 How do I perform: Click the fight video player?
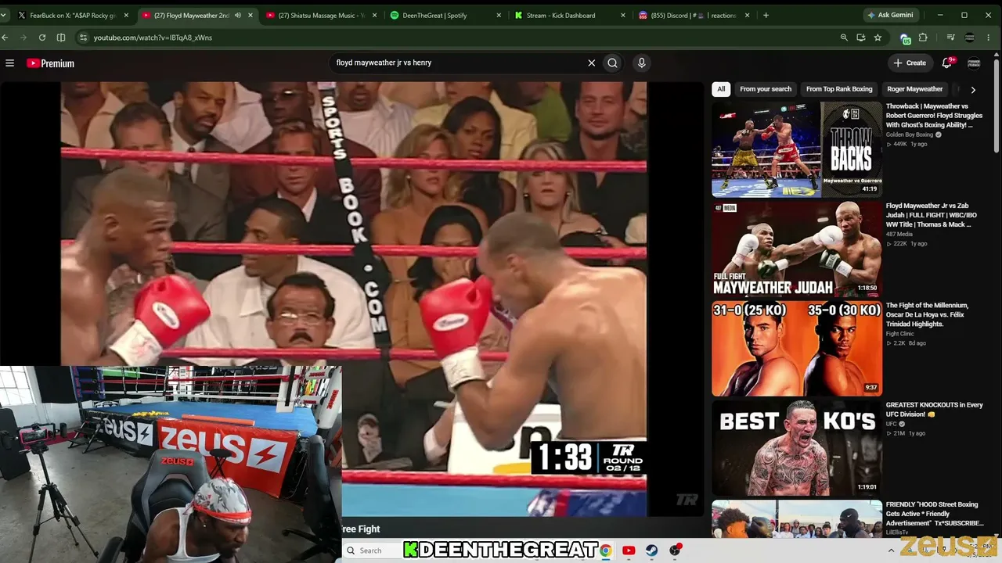tap(354, 299)
